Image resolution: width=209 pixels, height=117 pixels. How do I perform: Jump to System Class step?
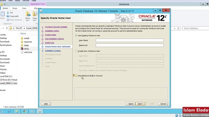51,35
